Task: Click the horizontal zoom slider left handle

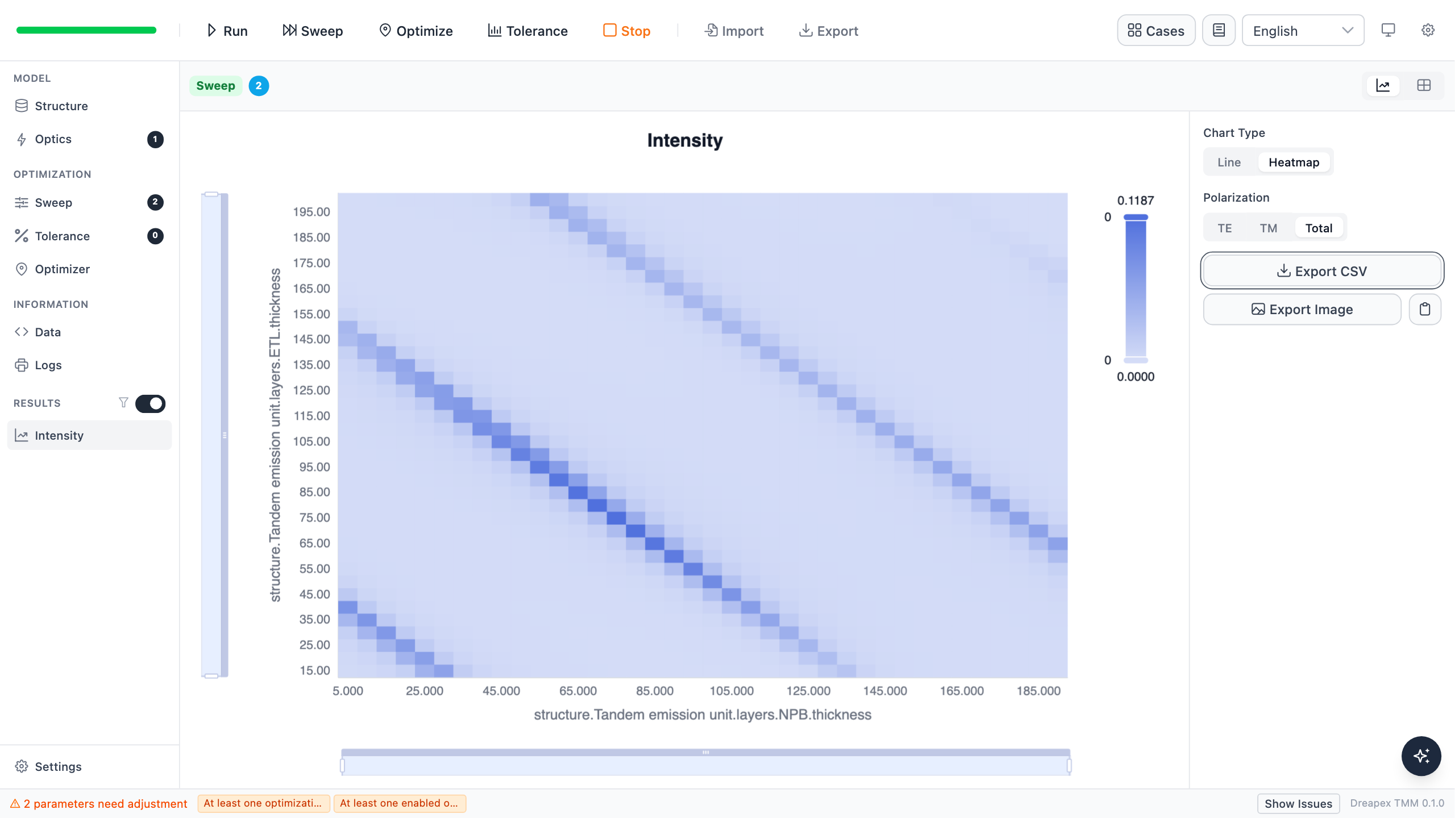Action: point(342,766)
